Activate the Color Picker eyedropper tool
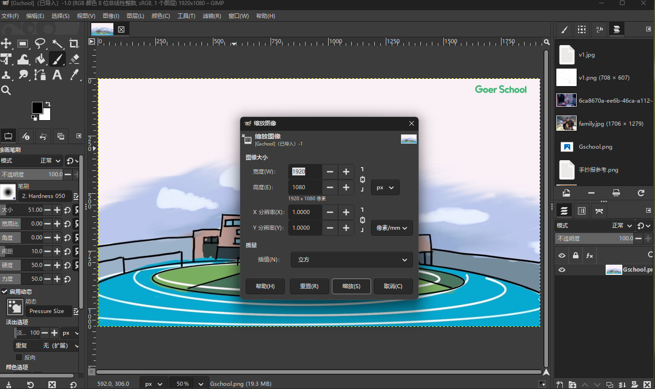Image resolution: width=655 pixels, height=389 pixels. 74,75
